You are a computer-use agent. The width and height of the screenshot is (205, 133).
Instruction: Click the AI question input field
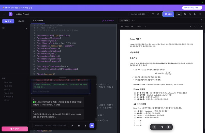[50, 126]
